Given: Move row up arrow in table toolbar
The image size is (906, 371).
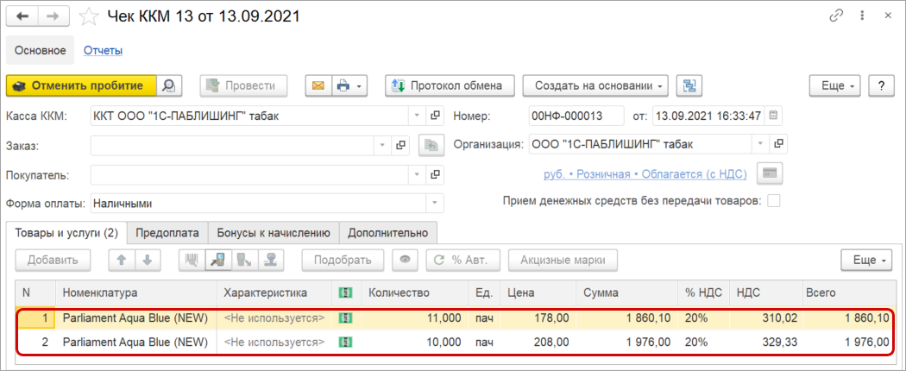Looking at the screenshot, I should 122,260.
